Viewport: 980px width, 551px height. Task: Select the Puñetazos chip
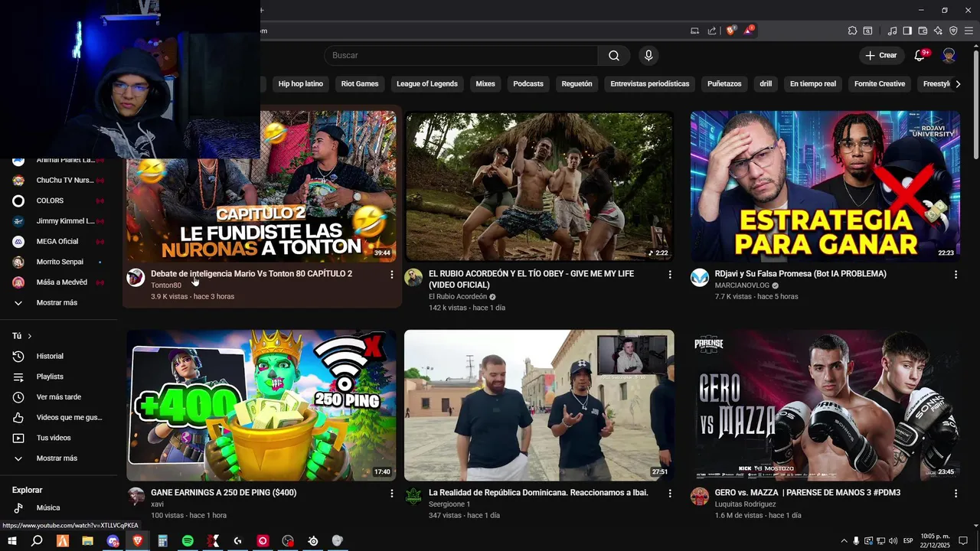pos(724,83)
